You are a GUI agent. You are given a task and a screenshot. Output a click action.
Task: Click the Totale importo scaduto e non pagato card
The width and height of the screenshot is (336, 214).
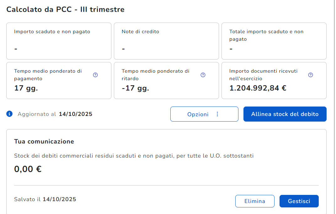[274, 41]
